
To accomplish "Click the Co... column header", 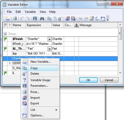I will click(69, 25).
